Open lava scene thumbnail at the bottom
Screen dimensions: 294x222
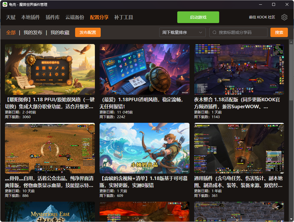point(144,212)
